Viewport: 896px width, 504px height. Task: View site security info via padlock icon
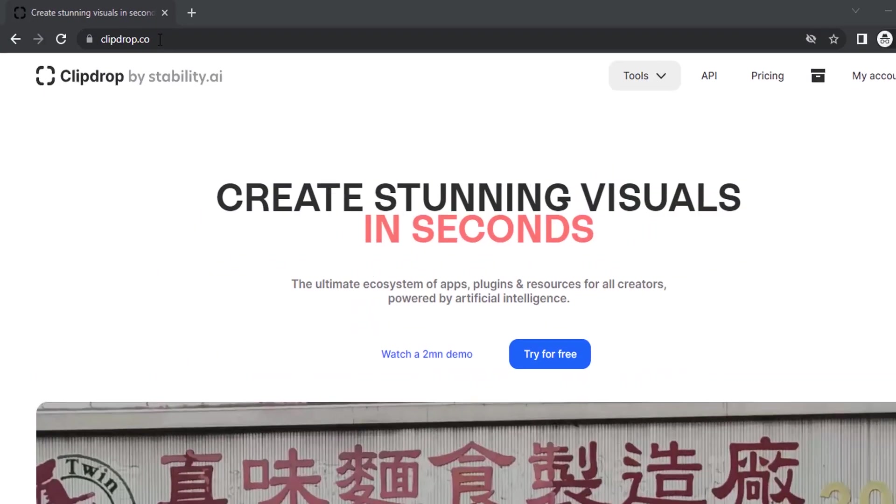point(89,39)
